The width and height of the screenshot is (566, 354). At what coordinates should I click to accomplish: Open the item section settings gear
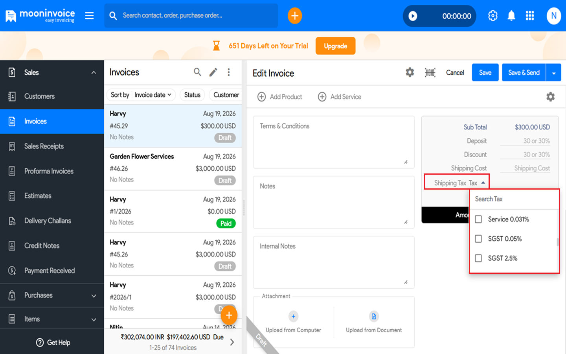(551, 97)
